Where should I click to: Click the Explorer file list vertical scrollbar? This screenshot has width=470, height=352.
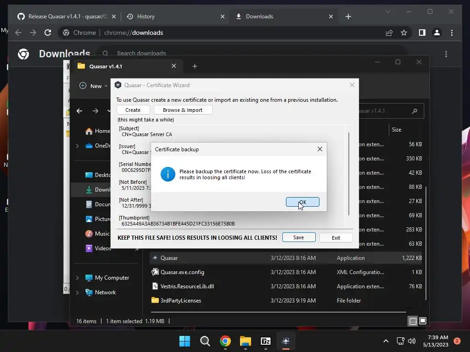pyautogui.click(x=425, y=243)
